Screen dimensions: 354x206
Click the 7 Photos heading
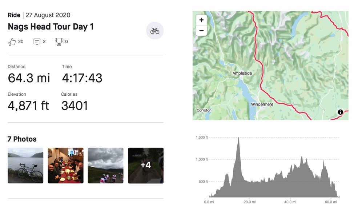(x=22, y=139)
